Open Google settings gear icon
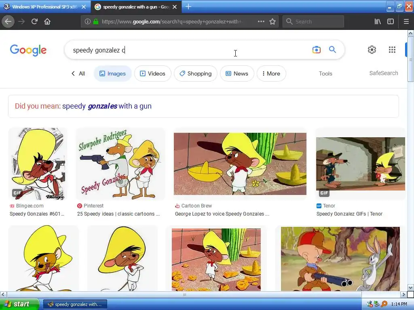 coord(372,50)
